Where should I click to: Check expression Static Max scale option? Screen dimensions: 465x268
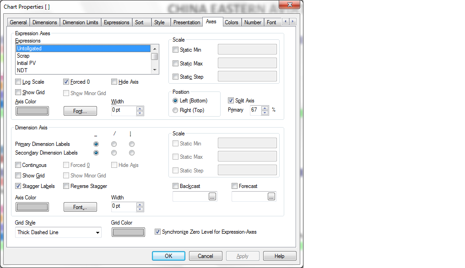176,64
